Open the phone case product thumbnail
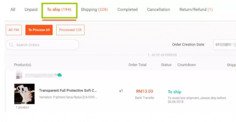236x122 pixels. point(24,94)
